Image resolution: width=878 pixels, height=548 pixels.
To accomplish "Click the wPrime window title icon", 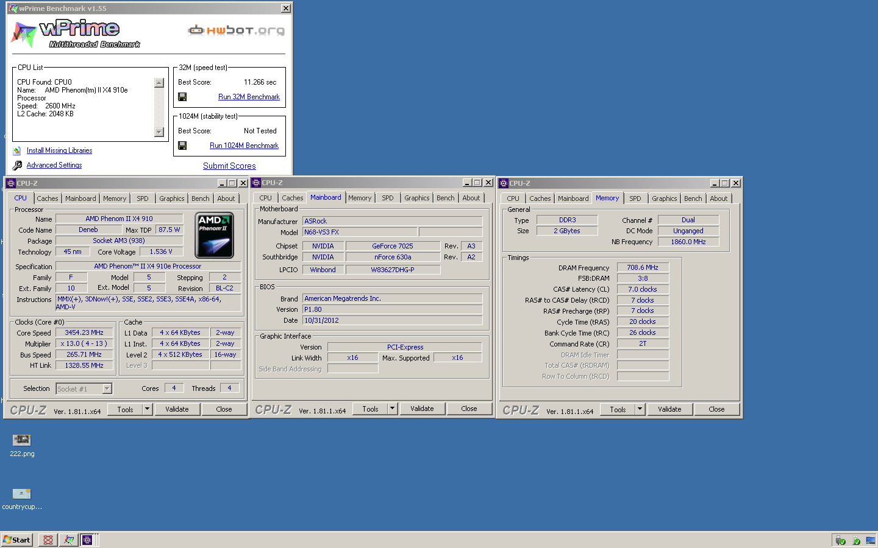I will [x=13, y=9].
